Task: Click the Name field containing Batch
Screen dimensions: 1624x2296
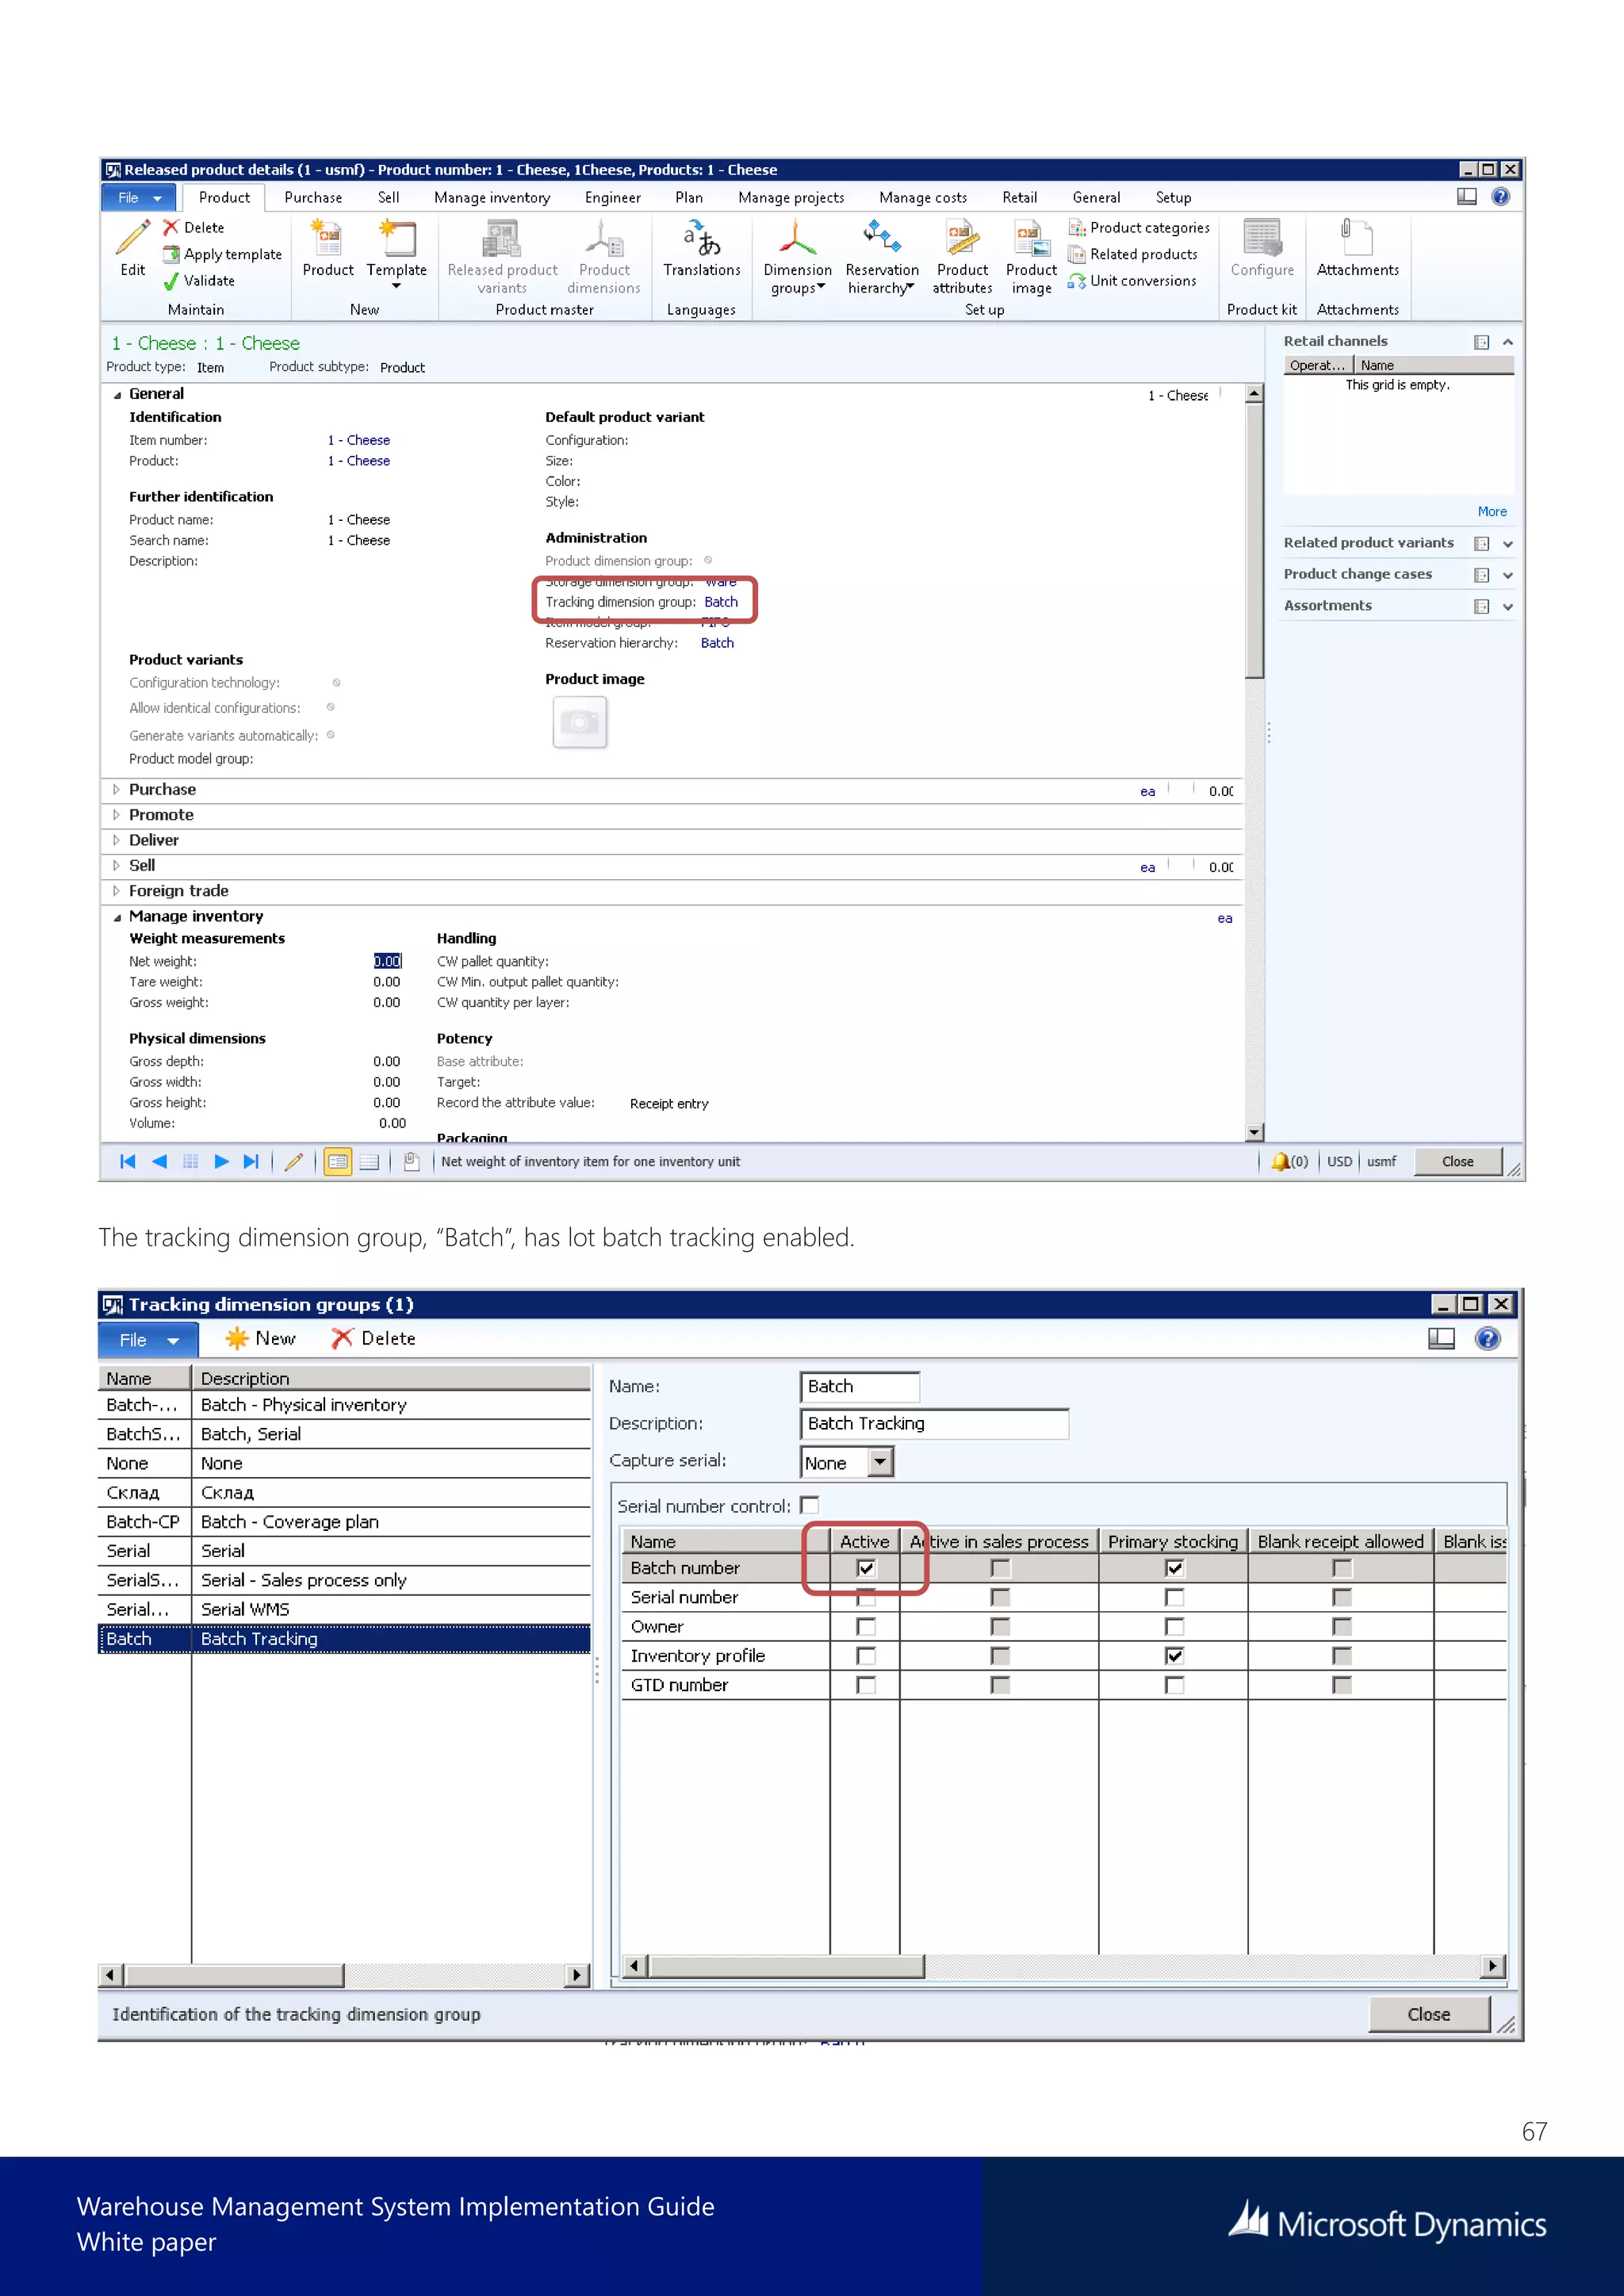Action: [x=859, y=1386]
